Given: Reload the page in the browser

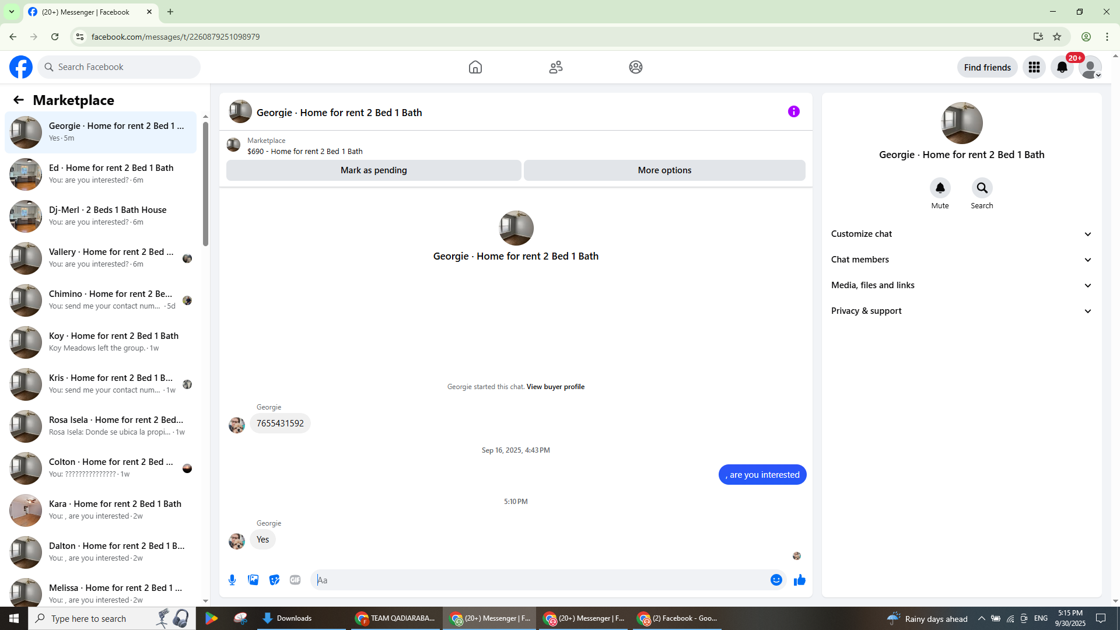Looking at the screenshot, I should point(55,37).
